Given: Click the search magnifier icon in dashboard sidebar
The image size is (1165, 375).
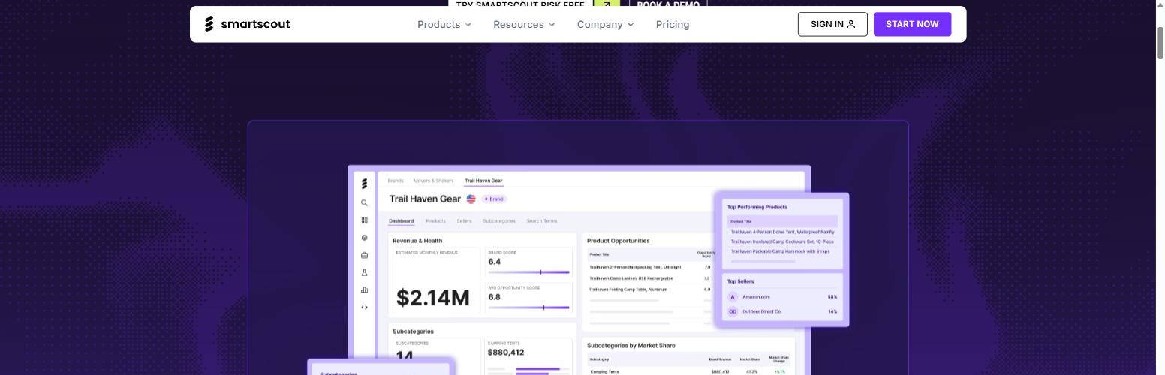Looking at the screenshot, I should point(365,203).
